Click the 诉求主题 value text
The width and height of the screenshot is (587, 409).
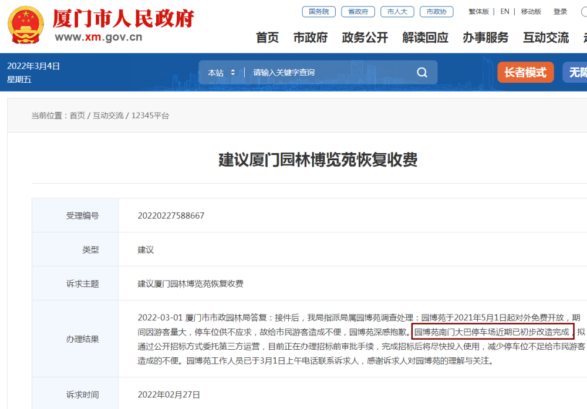point(191,283)
